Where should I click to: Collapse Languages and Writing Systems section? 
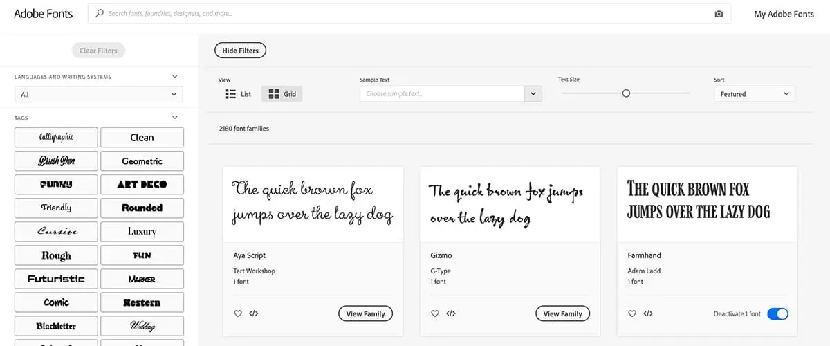pos(174,77)
